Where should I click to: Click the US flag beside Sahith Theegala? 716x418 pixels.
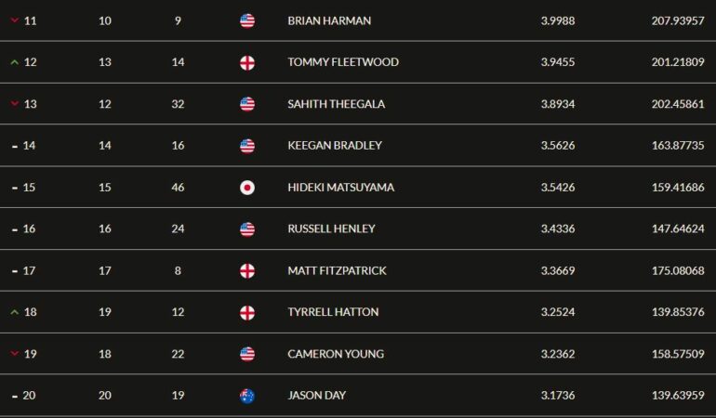coord(247,104)
